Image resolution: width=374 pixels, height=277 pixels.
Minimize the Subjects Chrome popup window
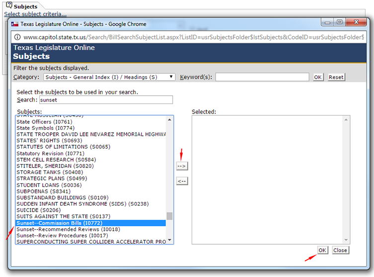tap(327, 22)
